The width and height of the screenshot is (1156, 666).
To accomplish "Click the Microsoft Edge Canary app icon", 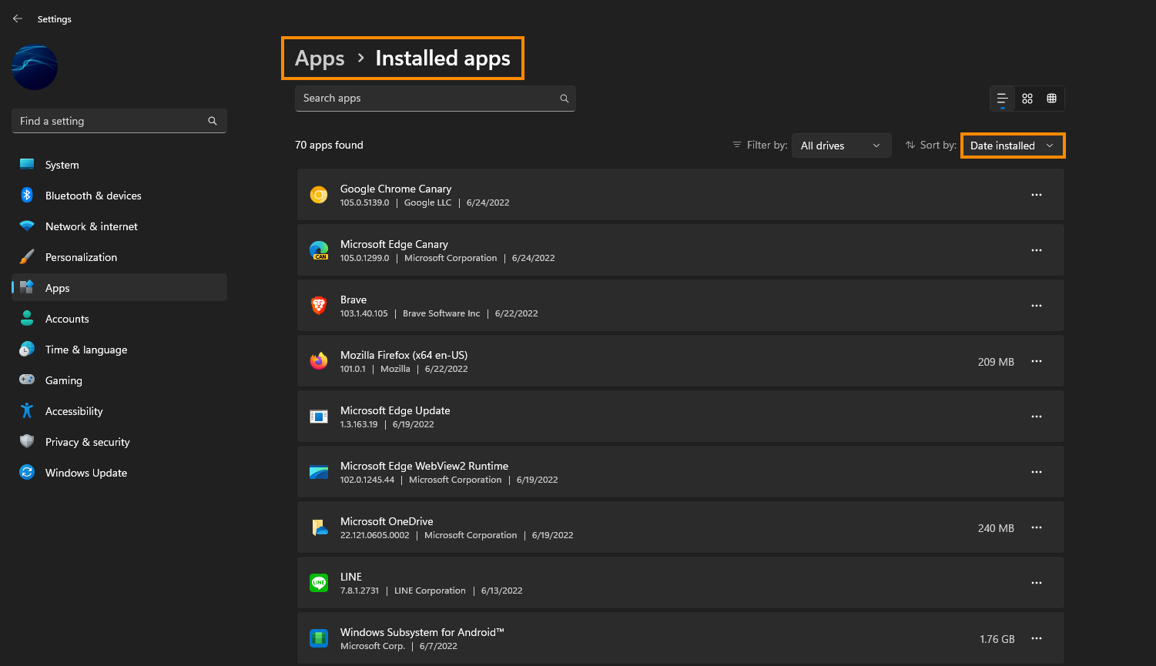I will click(319, 250).
